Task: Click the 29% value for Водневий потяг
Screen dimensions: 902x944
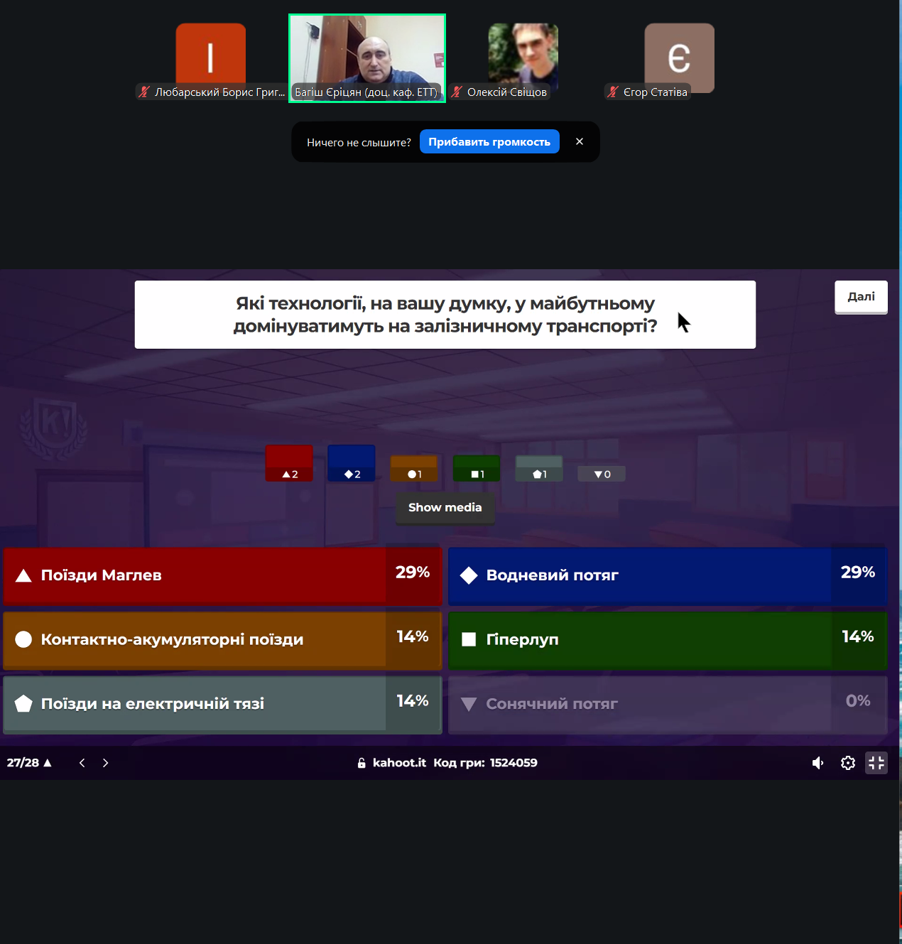Action: click(858, 573)
